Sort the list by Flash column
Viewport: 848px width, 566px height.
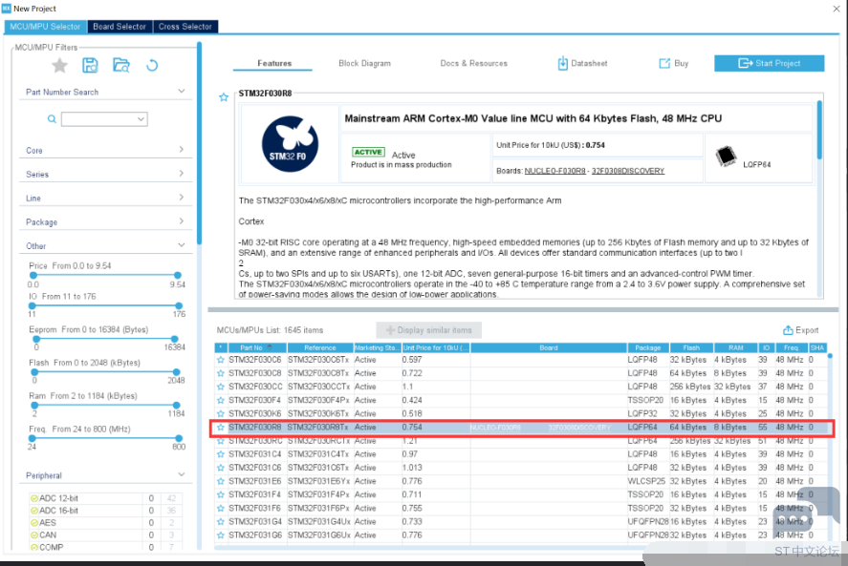coord(691,347)
